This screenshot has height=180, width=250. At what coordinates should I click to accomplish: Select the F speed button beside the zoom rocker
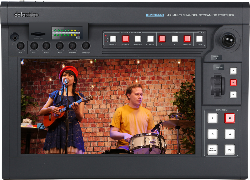point(233,71)
